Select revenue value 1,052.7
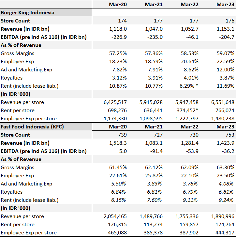Image resolution: width=236 pixels, height=237 pixels. (190, 29)
